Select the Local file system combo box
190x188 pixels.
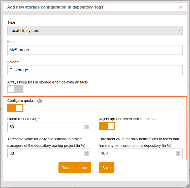[95, 31]
